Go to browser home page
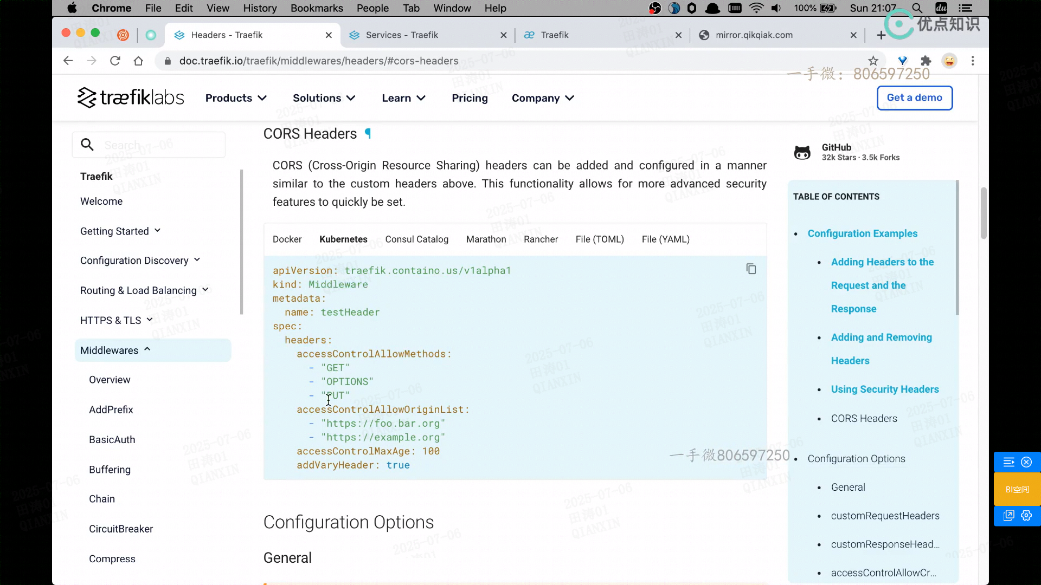The height and width of the screenshot is (585, 1041). (138, 61)
